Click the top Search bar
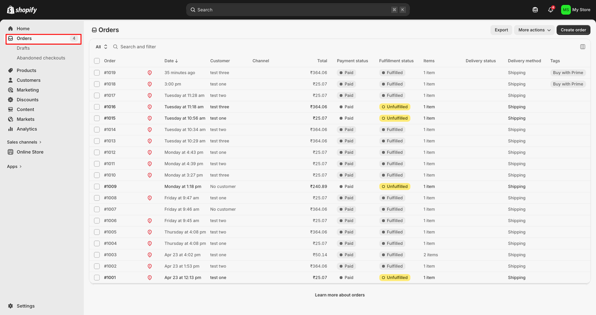Viewport: 596px width, 315px height. [298, 10]
